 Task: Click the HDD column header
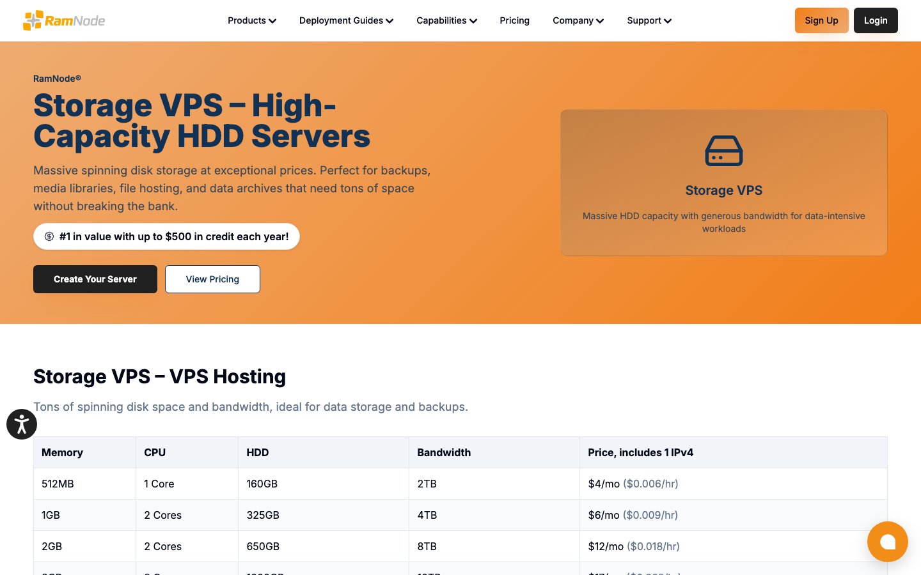pyautogui.click(x=324, y=452)
